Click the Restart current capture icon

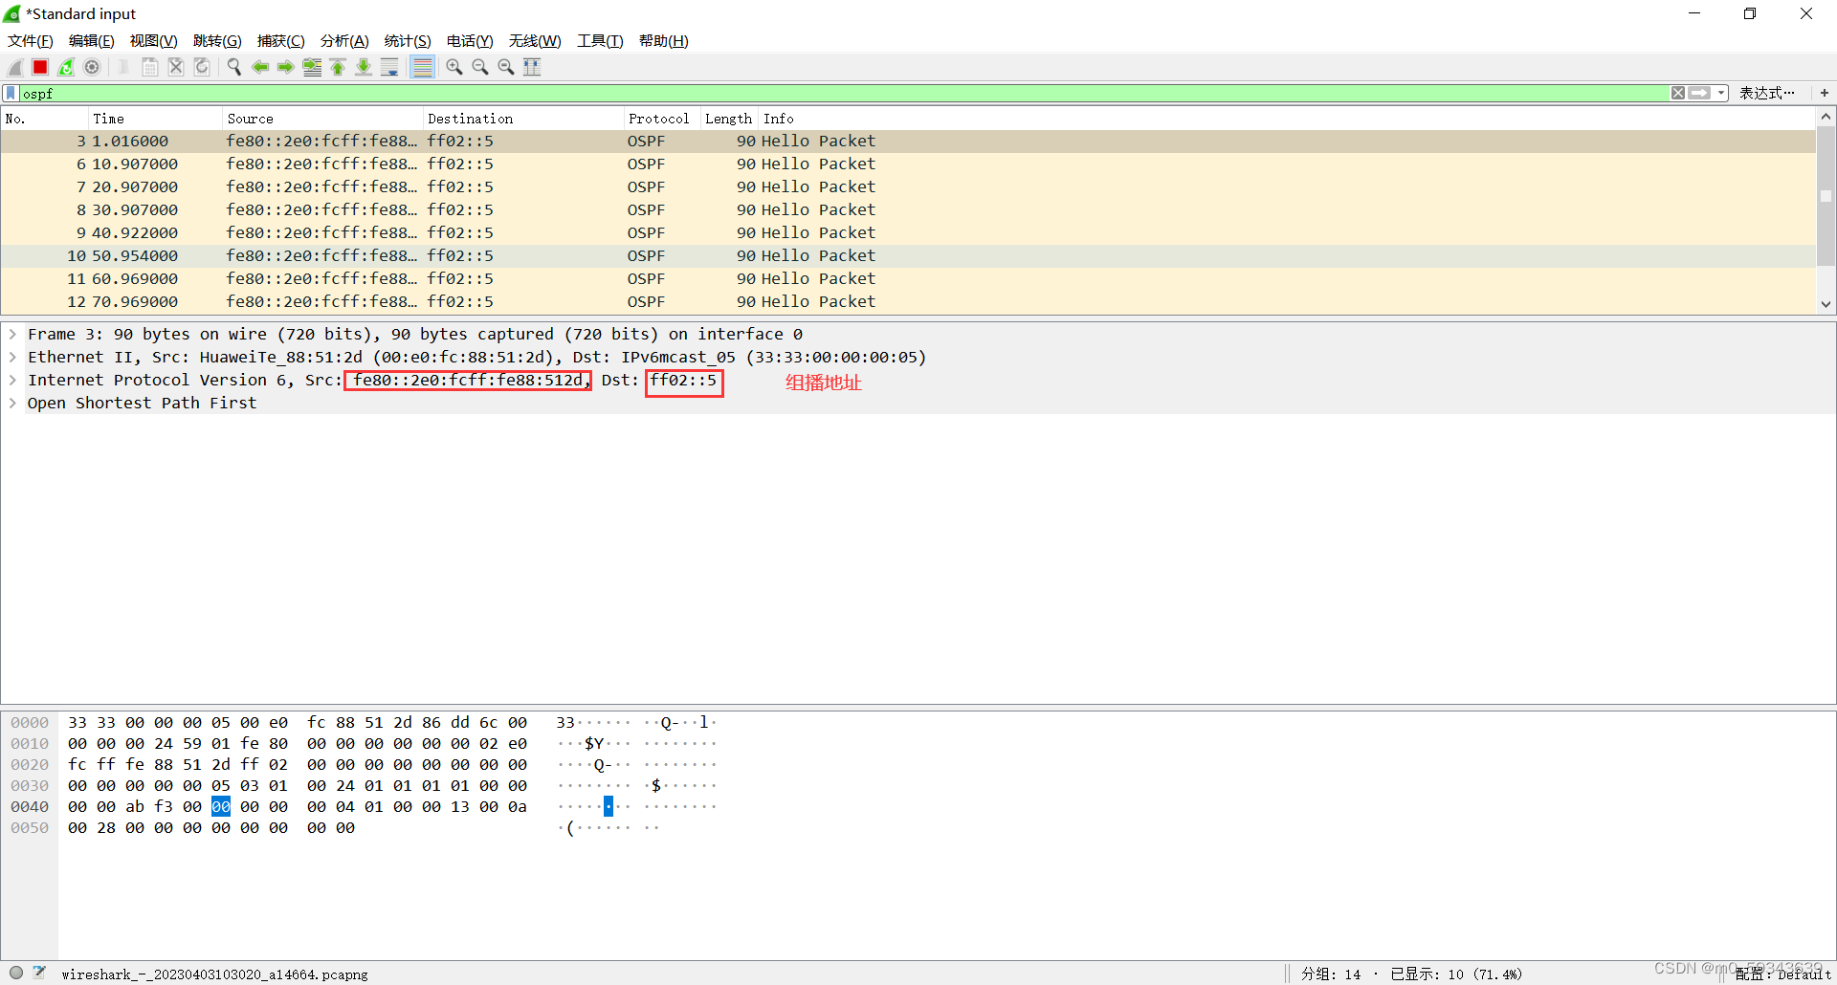click(66, 66)
